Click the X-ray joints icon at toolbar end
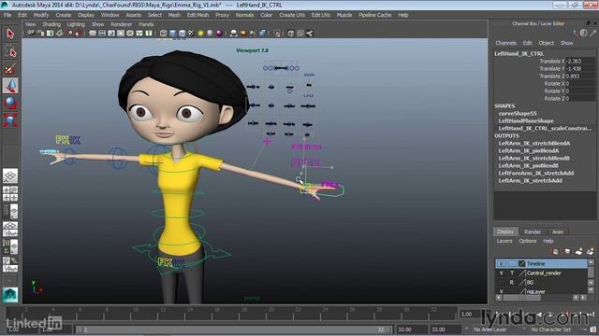The image size is (599, 336). click(310, 34)
